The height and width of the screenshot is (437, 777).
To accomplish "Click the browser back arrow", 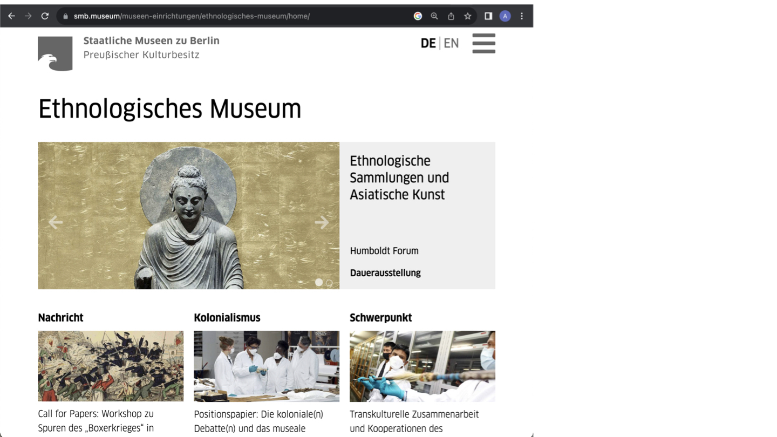I will coord(11,16).
